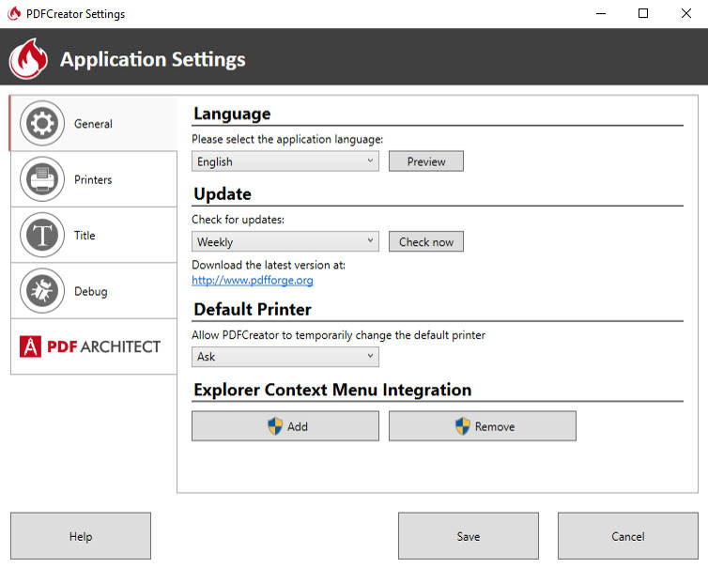Cancel the settings changes

coord(627,536)
